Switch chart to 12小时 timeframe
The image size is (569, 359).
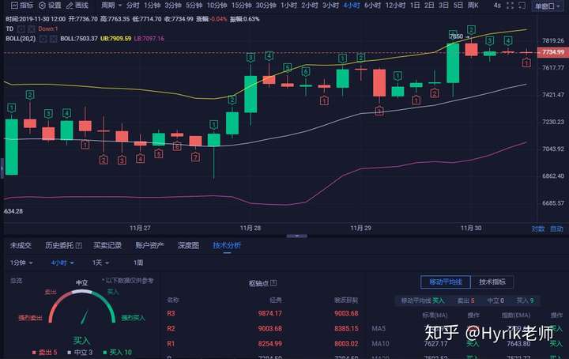pos(396,6)
